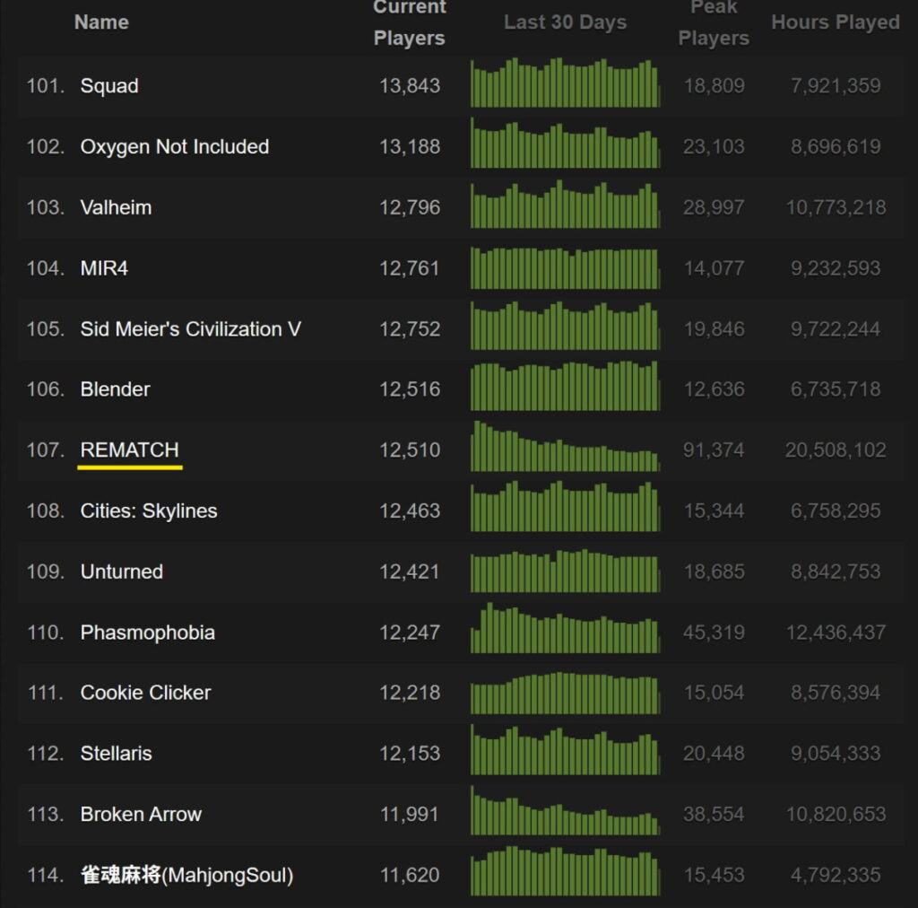Open the Oxygen Not Included link

tap(175, 146)
